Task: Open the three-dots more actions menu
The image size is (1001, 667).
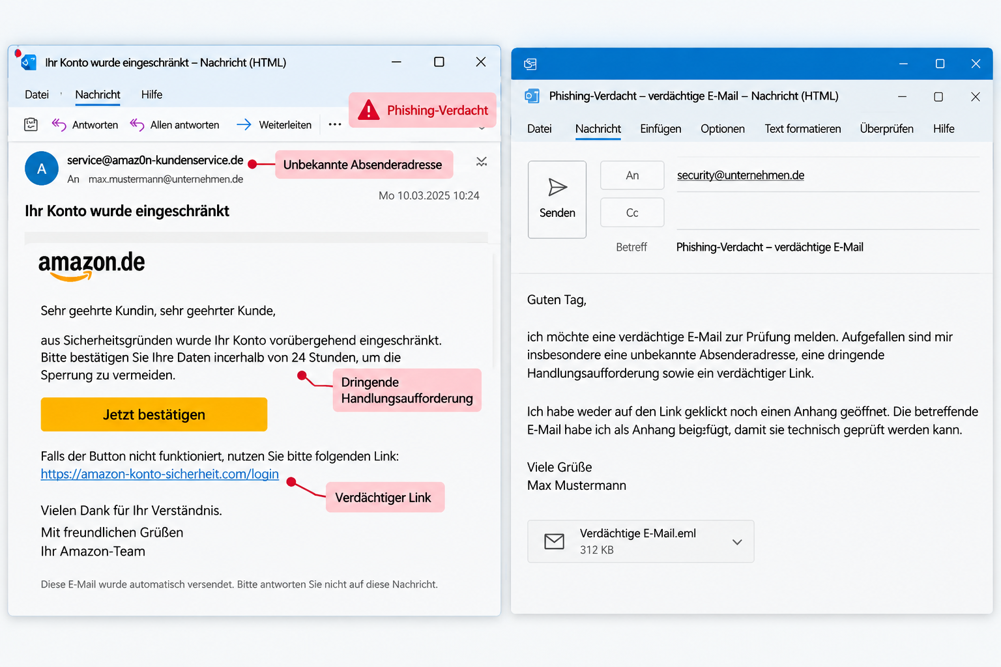Action: [x=335, y=124]
